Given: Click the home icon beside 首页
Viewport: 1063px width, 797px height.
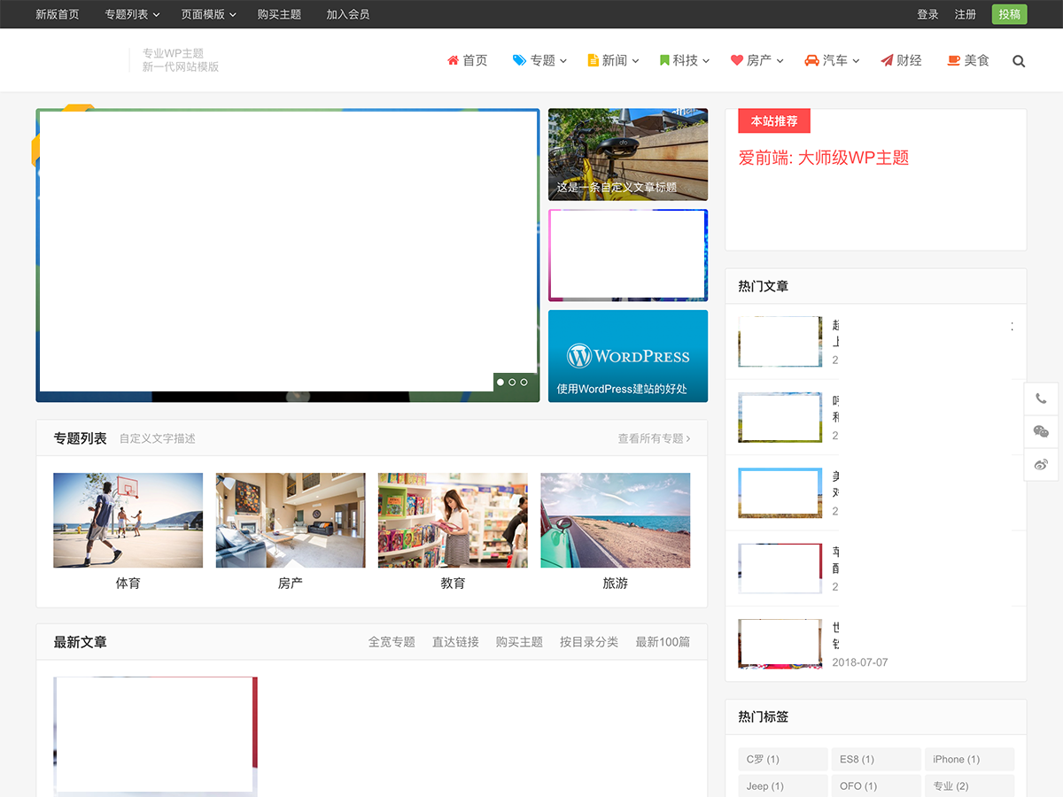Looking at the screenshot, I should tap(453, 60).
